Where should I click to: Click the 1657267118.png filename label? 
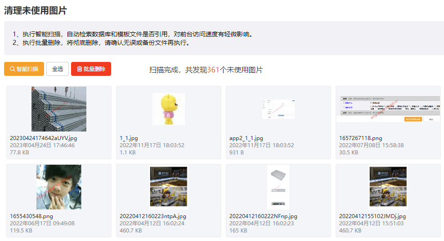pos(360,138)
